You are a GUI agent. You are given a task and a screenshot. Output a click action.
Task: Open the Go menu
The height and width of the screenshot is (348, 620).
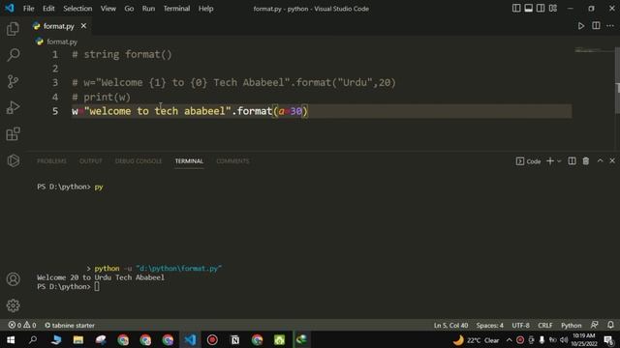(129, 9)
